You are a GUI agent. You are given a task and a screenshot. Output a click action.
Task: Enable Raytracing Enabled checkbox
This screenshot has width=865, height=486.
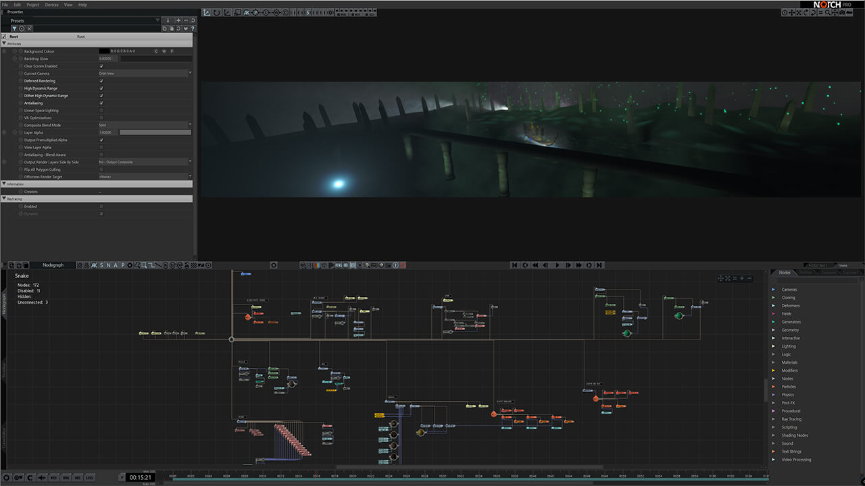[101, 206]
